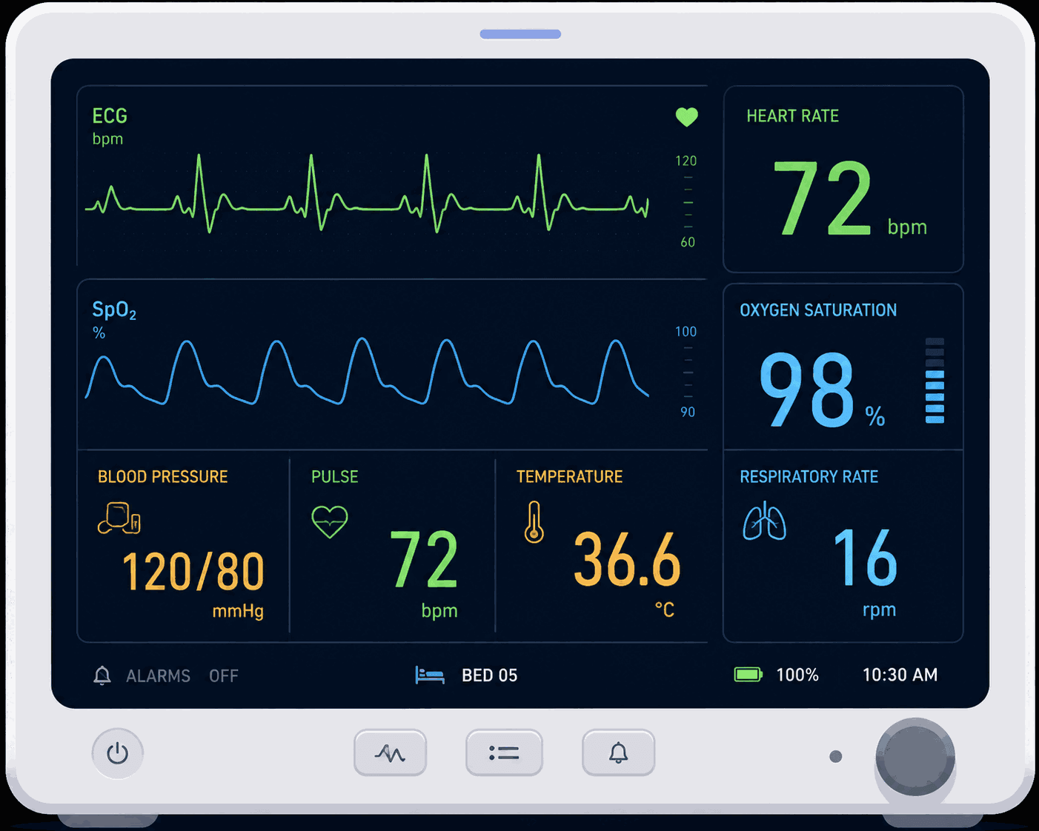Click the alarms OFF status text

[x=224, y=676]
